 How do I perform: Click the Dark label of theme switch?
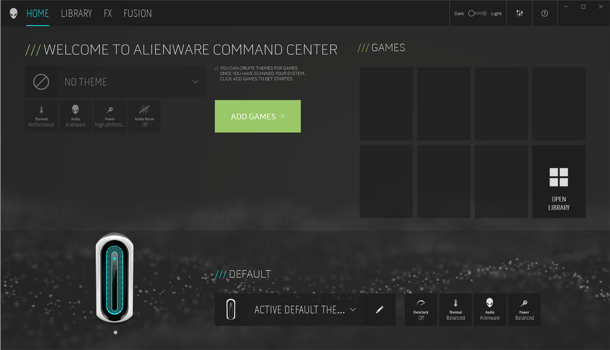pyautogui.click(x=459, y=14)
